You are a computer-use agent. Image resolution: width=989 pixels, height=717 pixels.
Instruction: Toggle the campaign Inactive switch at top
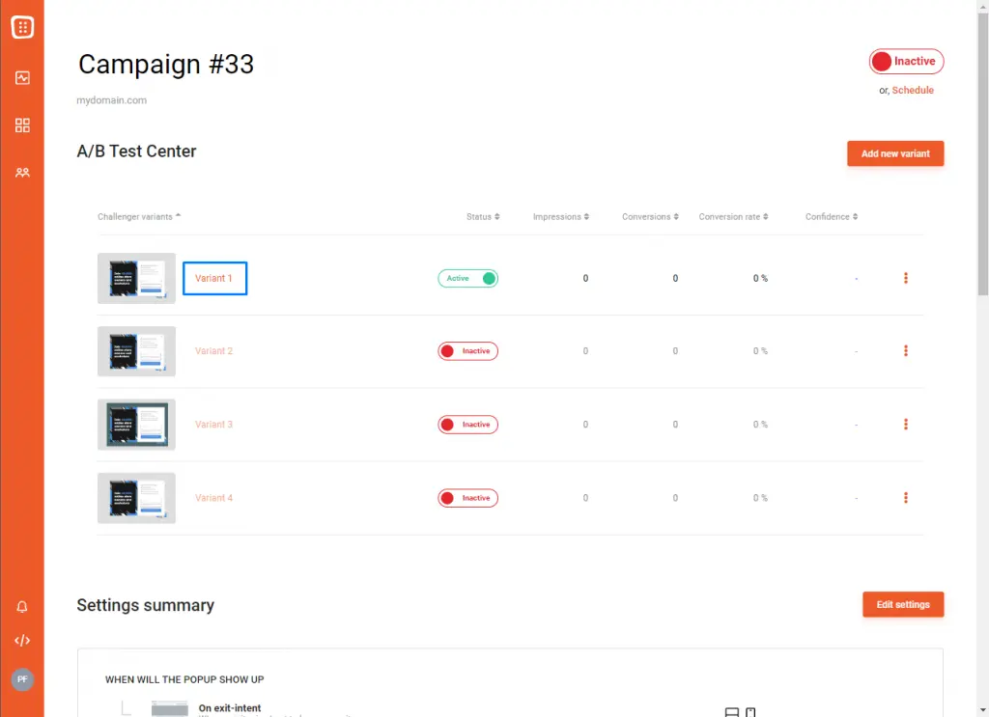(x=906, y=62)
